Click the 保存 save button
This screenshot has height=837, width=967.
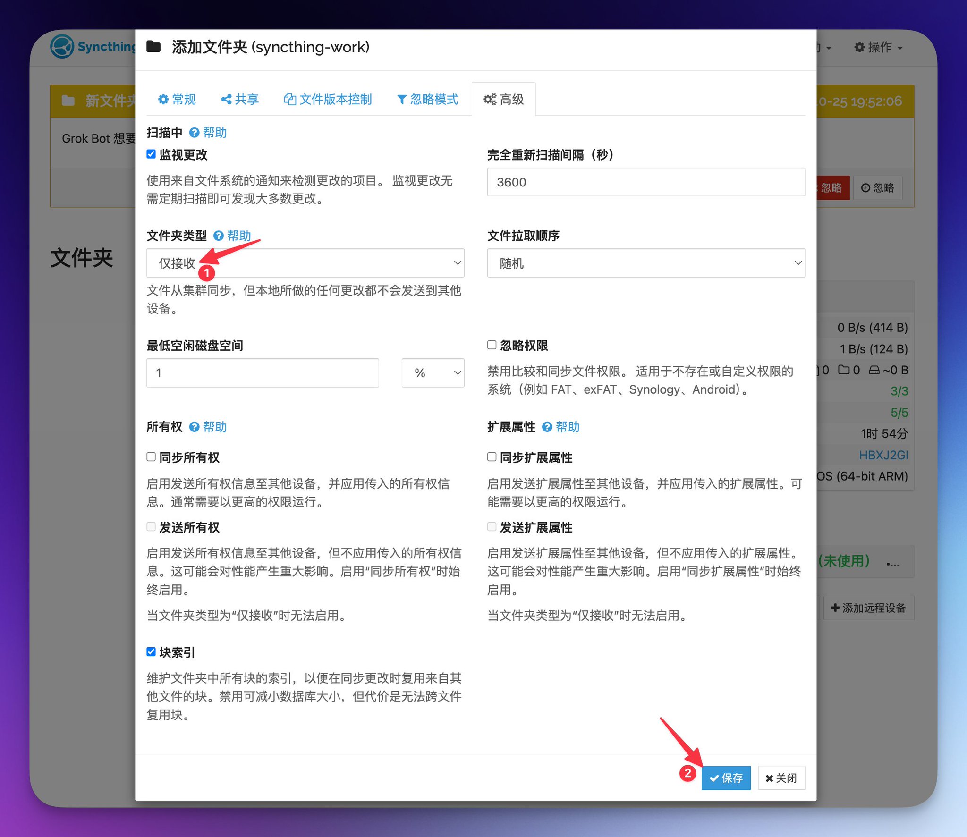726,778
